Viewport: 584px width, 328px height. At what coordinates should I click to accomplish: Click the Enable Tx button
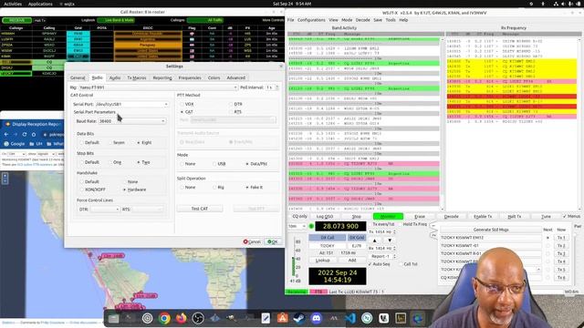(483, 217)
